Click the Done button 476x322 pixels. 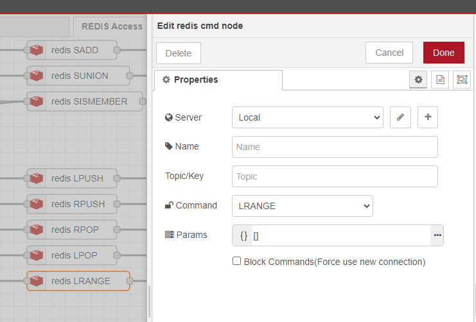pos(443,53)
